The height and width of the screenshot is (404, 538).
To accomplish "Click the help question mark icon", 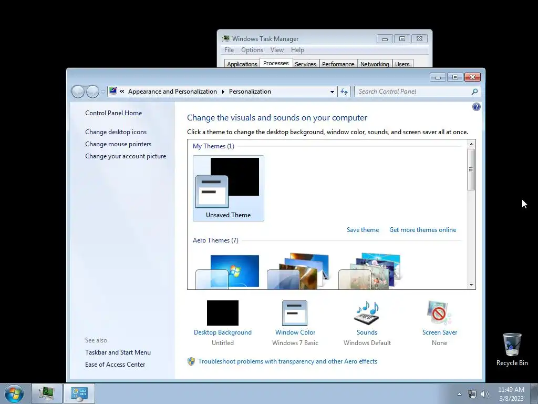I will 476,107.
